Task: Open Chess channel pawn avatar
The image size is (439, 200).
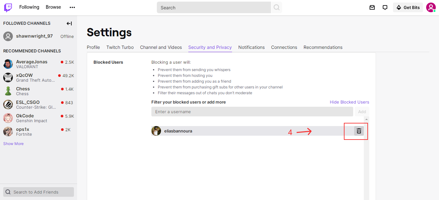Action: 8,91
